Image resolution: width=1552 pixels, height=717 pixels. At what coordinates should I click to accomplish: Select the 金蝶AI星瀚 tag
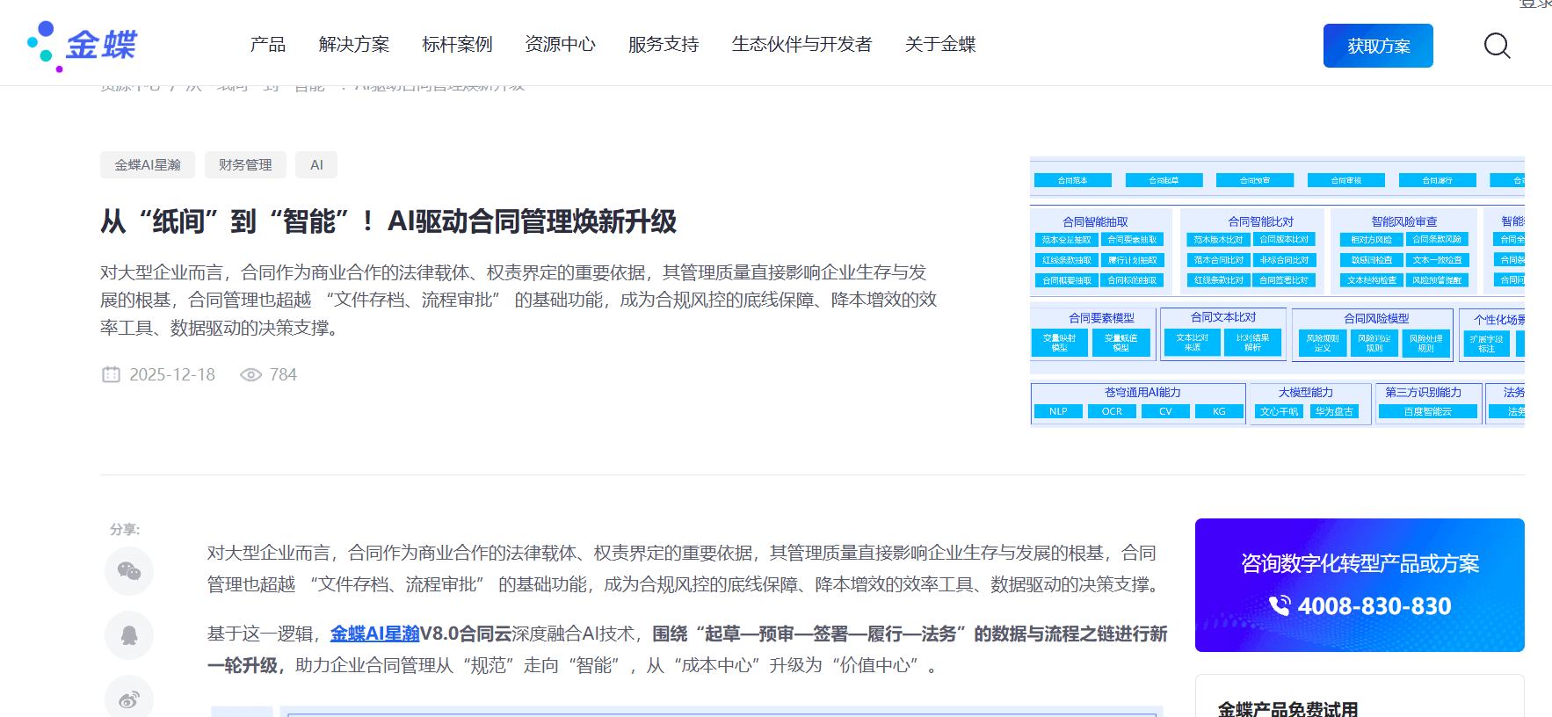pos(148,165)
